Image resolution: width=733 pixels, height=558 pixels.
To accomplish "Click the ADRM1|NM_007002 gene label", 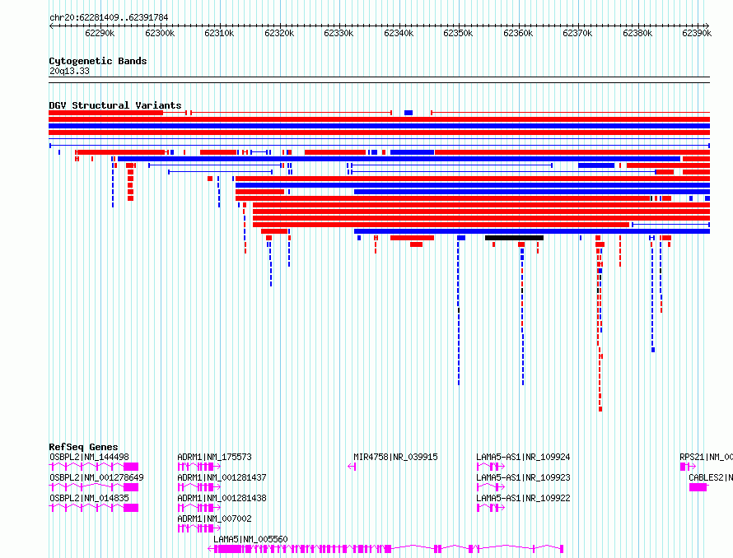I will 215,518.
